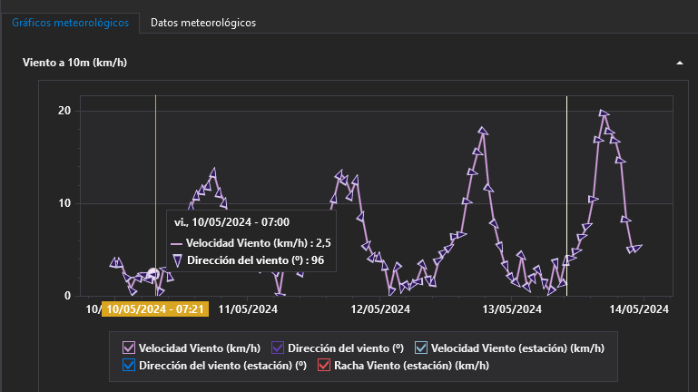This screenshot has height=392, width=698.
Task: Uncheck the Racha Viento (estación) checkbox
Action: pyautogui.click(x=325, y=366)
